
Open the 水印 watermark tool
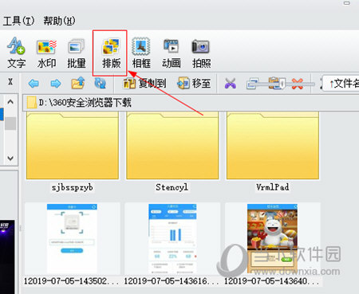[x=46, y=53]
